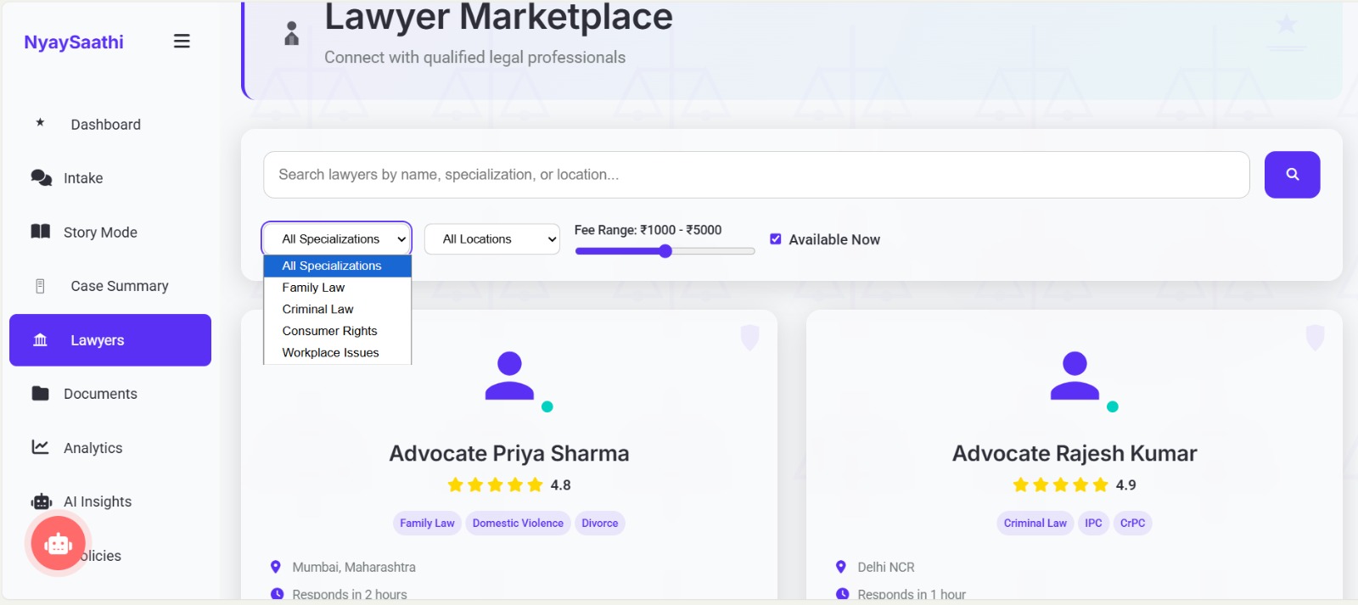This screenshot has width=1358, height=605.
Task: Click the IPC tag
Action: pos(1093,524)
